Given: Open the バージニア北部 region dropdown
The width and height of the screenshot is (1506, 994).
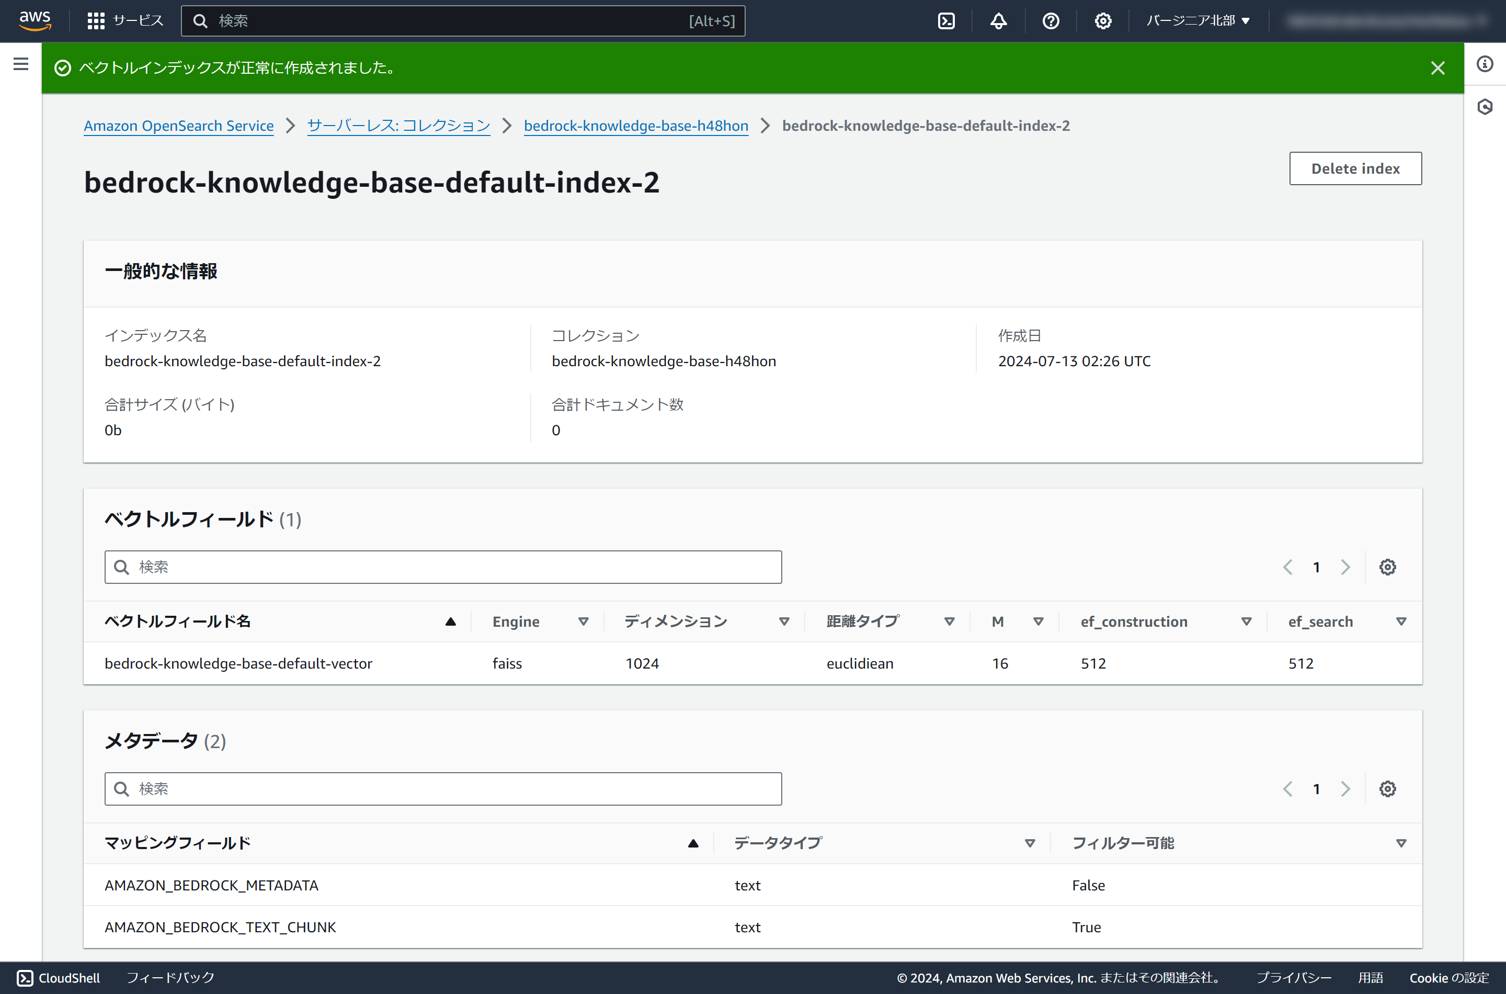Looking at the screenshot, I should coord(1197,21).
